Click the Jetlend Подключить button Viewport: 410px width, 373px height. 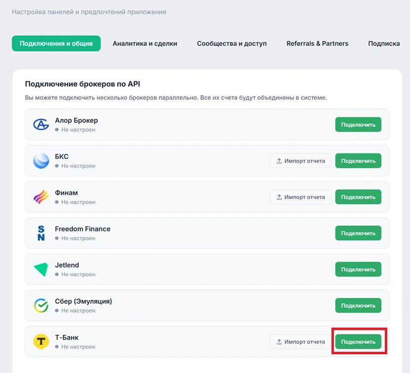(x=358, y=269)
